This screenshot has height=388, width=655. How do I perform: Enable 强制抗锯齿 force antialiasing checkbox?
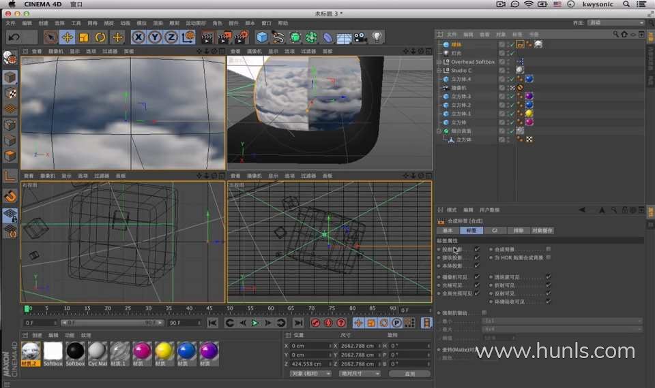tap(484, 312)
